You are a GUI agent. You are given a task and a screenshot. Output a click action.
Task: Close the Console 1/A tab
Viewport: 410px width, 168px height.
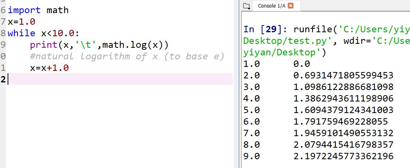pos(290,6)
